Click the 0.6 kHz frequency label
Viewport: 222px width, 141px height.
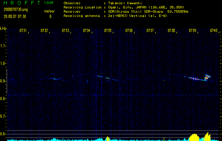click(3, 134)
